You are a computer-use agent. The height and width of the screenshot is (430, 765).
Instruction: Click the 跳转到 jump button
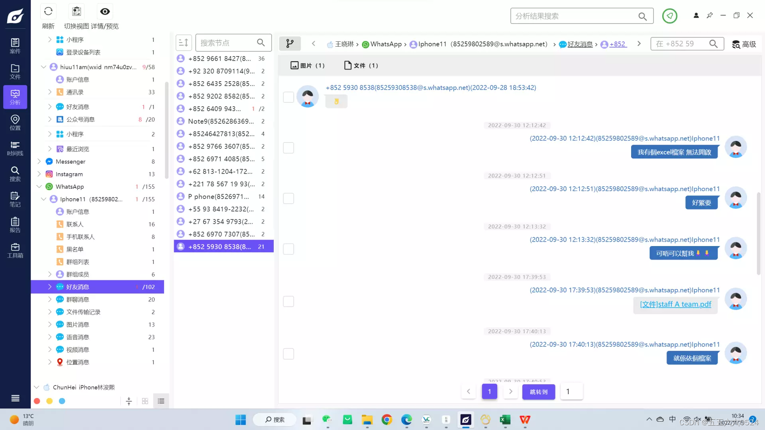pyautogui.click(x=538, y=392)
